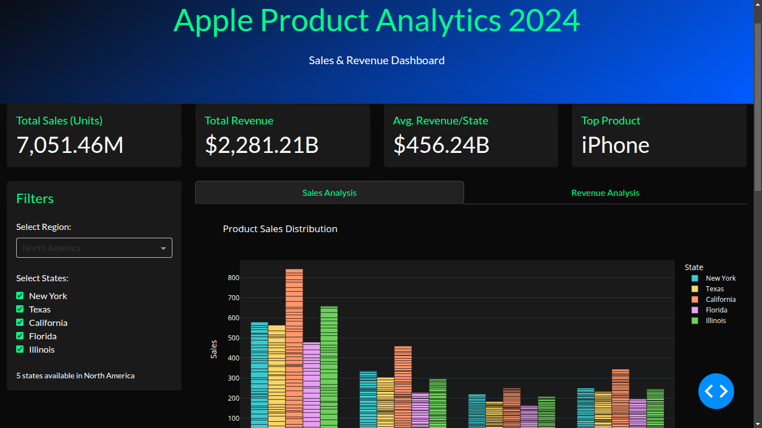Select the Total Sales value 7,051.46M
Image resolution: width=762 pixels, height=428 pixels.
pyautogui.click(x=70, y=145)
